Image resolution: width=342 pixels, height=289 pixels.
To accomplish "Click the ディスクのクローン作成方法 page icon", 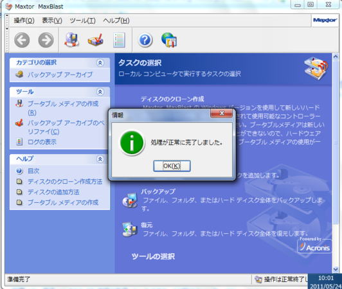I will coord(19,182).
